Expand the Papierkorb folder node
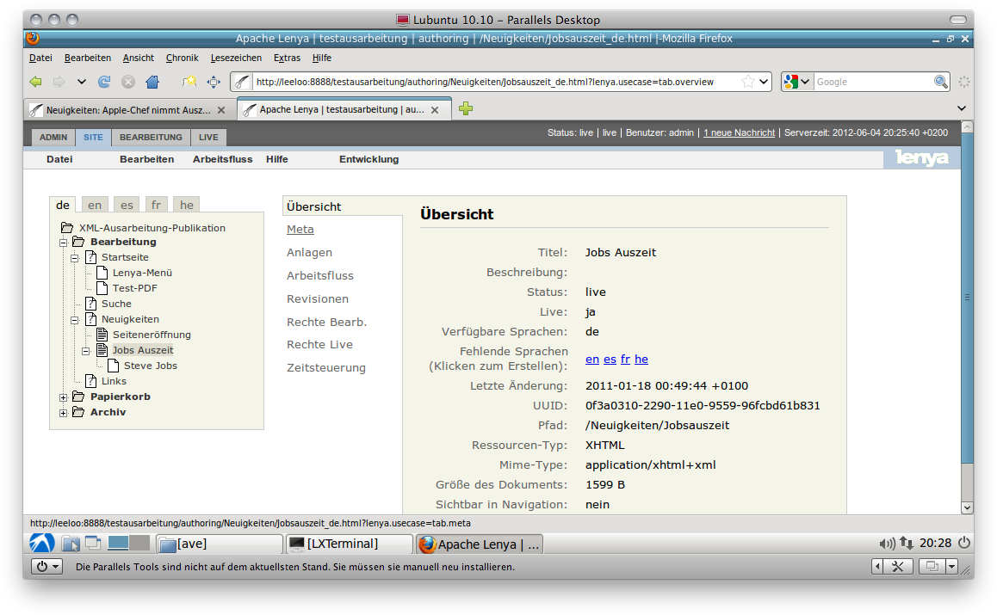This screenshot has height=615, width=997. point(63,397)
